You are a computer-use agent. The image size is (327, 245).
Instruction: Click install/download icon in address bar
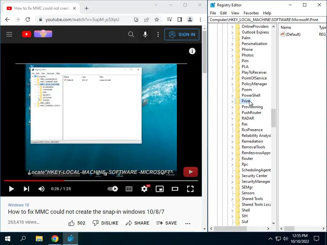[136, 19]
